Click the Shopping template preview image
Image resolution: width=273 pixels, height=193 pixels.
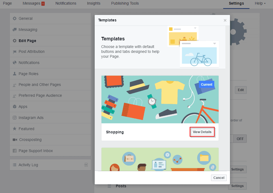(x=160, y=99)
